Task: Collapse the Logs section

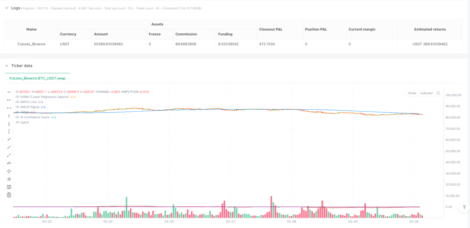Action: pos(7,8)
